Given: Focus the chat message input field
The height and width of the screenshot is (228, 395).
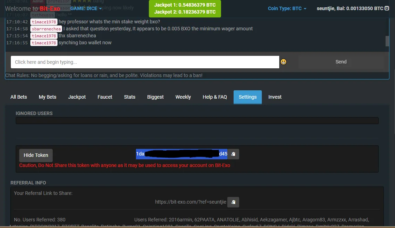Looking at the screenshot, I should click(145, 62).
